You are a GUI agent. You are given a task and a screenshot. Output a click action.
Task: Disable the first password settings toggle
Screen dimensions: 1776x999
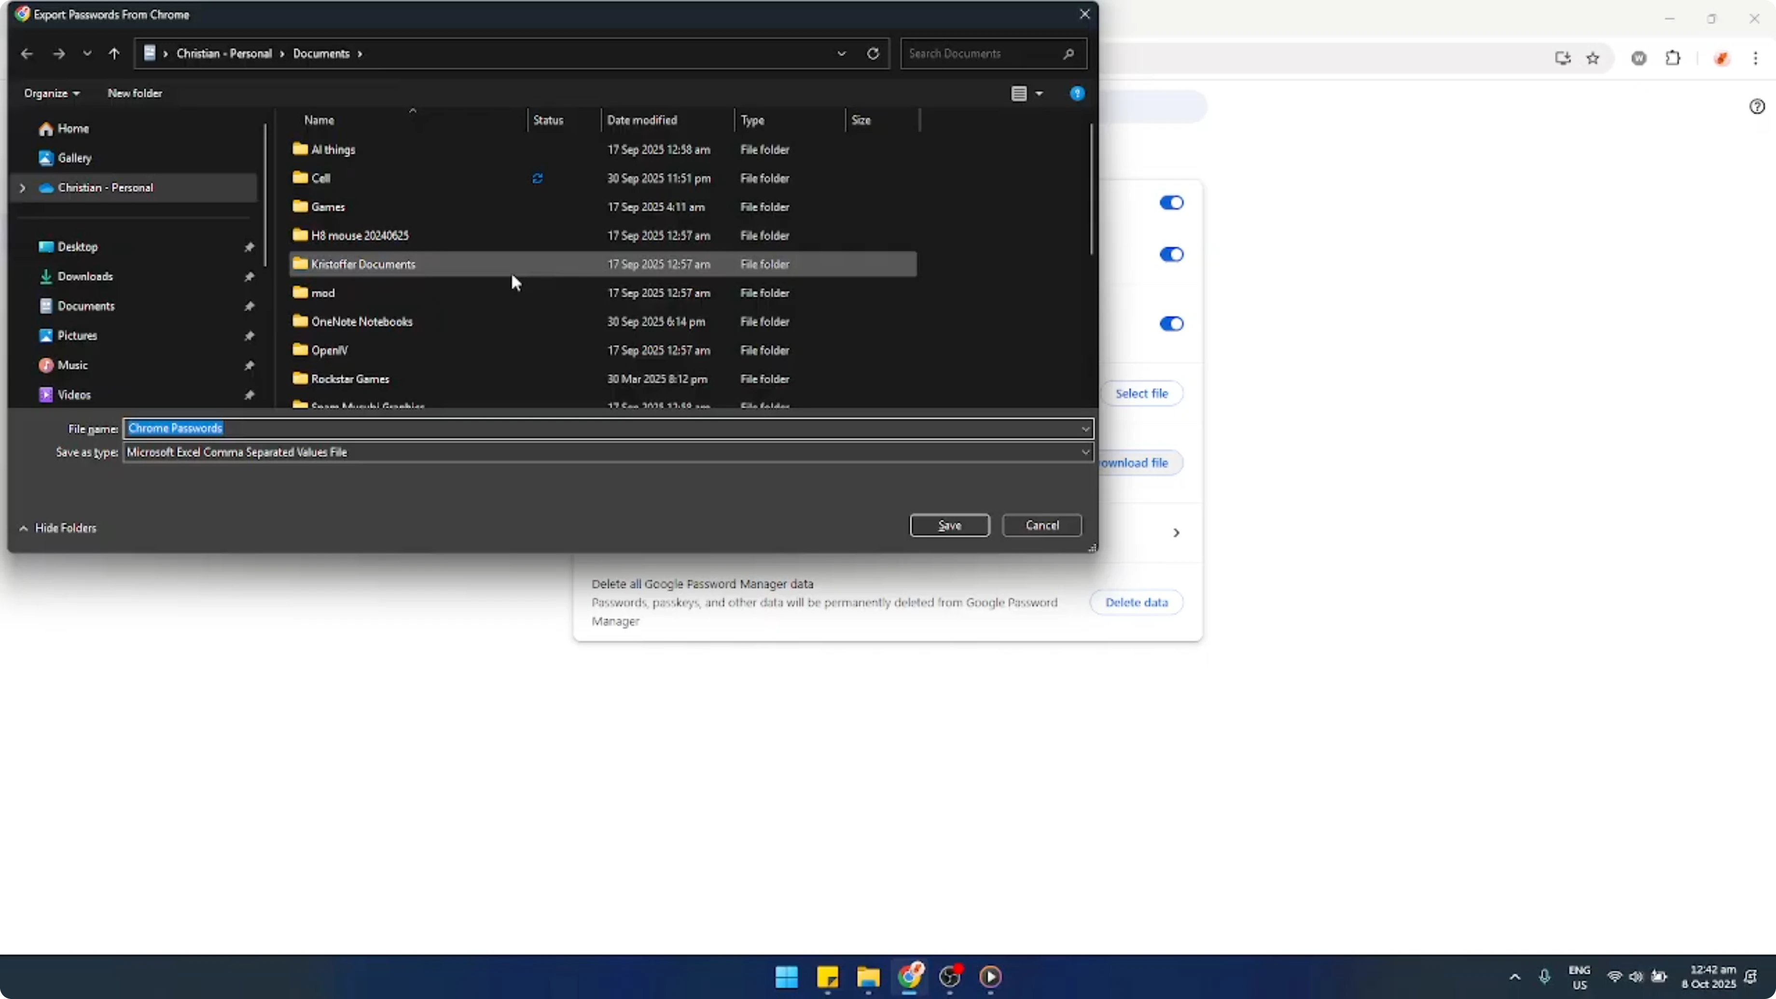(x=1171, y=202)
